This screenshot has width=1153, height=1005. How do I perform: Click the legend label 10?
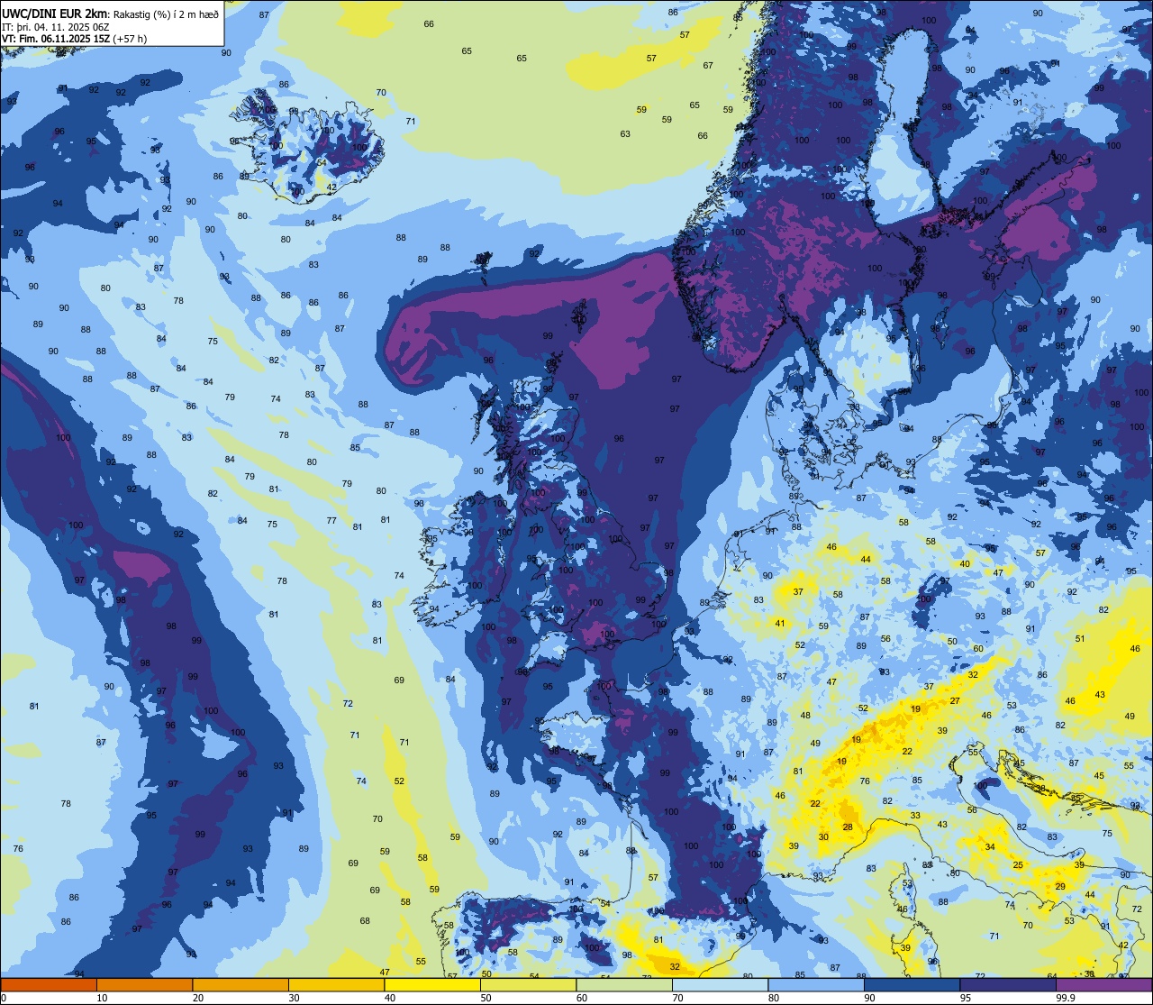coord(102,998)
